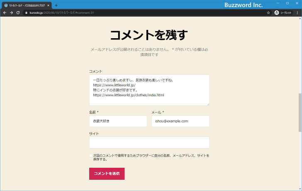Focus the 名前 input field
The height and width of the screenshot is (191, 302).
(x=118, y=121)
